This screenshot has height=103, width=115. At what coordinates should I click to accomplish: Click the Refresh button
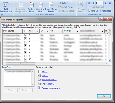coord(26,90)
